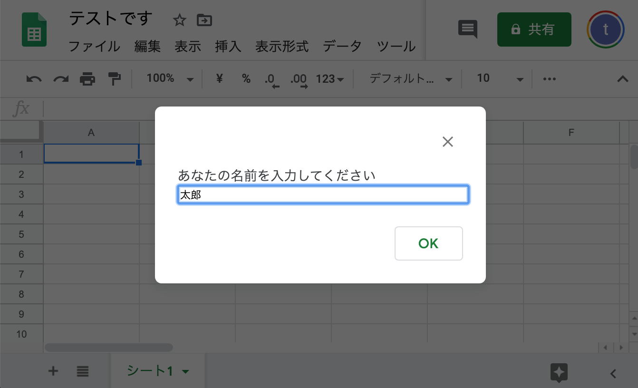
Task: Star the テストです spreadsheet
Action: 179,20
